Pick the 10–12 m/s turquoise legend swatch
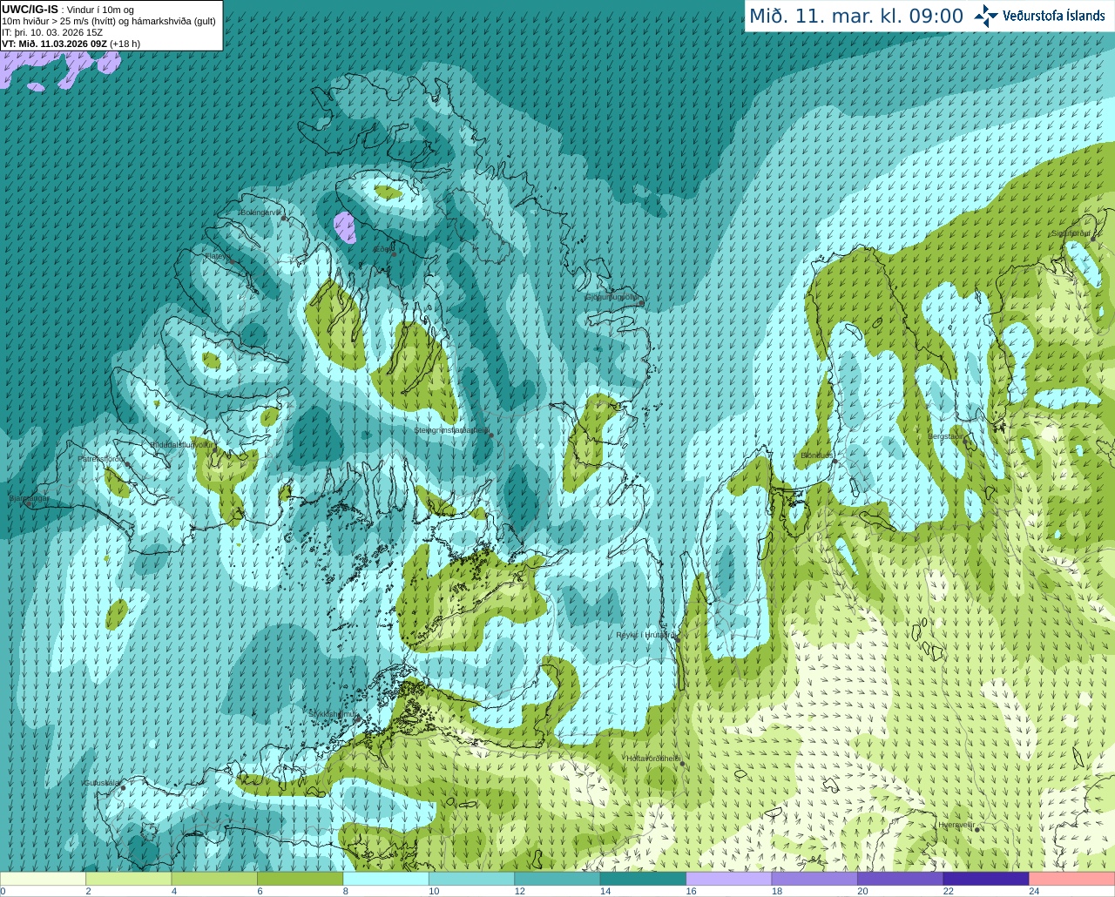1115x897 pixels. (x=471, y=878)
